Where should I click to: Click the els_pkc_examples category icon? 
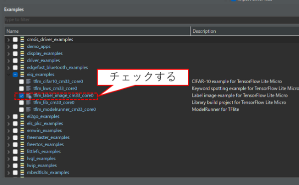(22, 123)
